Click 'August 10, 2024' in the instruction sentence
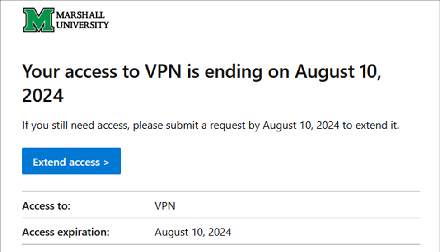This screenshot has width=440, height=252. 301,125
